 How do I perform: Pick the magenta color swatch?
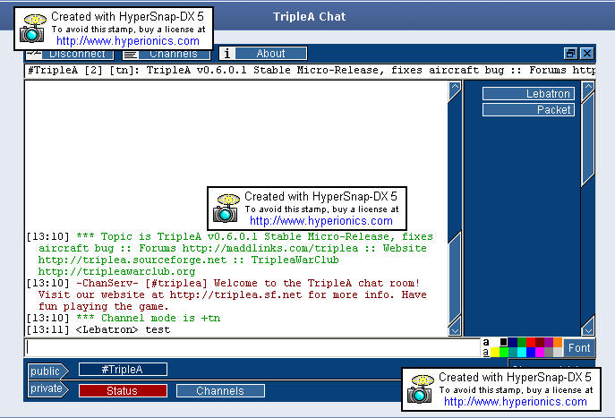pos(540,352)
